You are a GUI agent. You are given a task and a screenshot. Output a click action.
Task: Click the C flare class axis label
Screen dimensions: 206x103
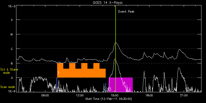coord(12,49)
